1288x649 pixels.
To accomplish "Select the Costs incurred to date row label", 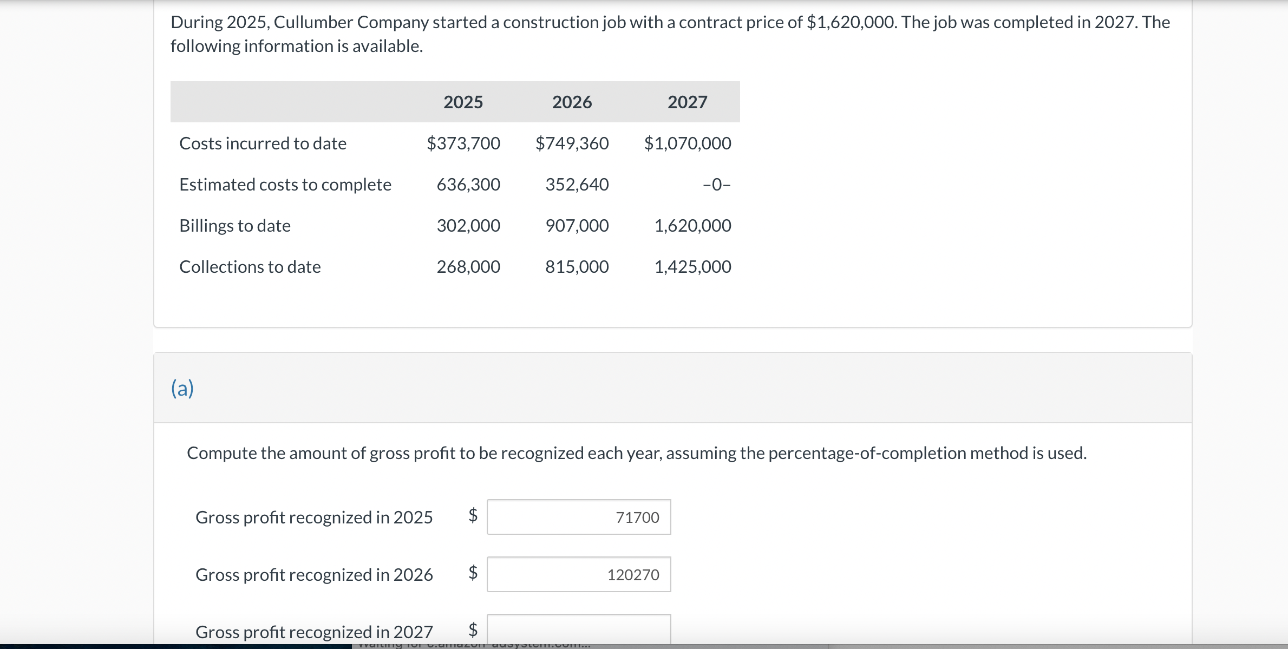I will pyautogui.click(x=263, y=143).
